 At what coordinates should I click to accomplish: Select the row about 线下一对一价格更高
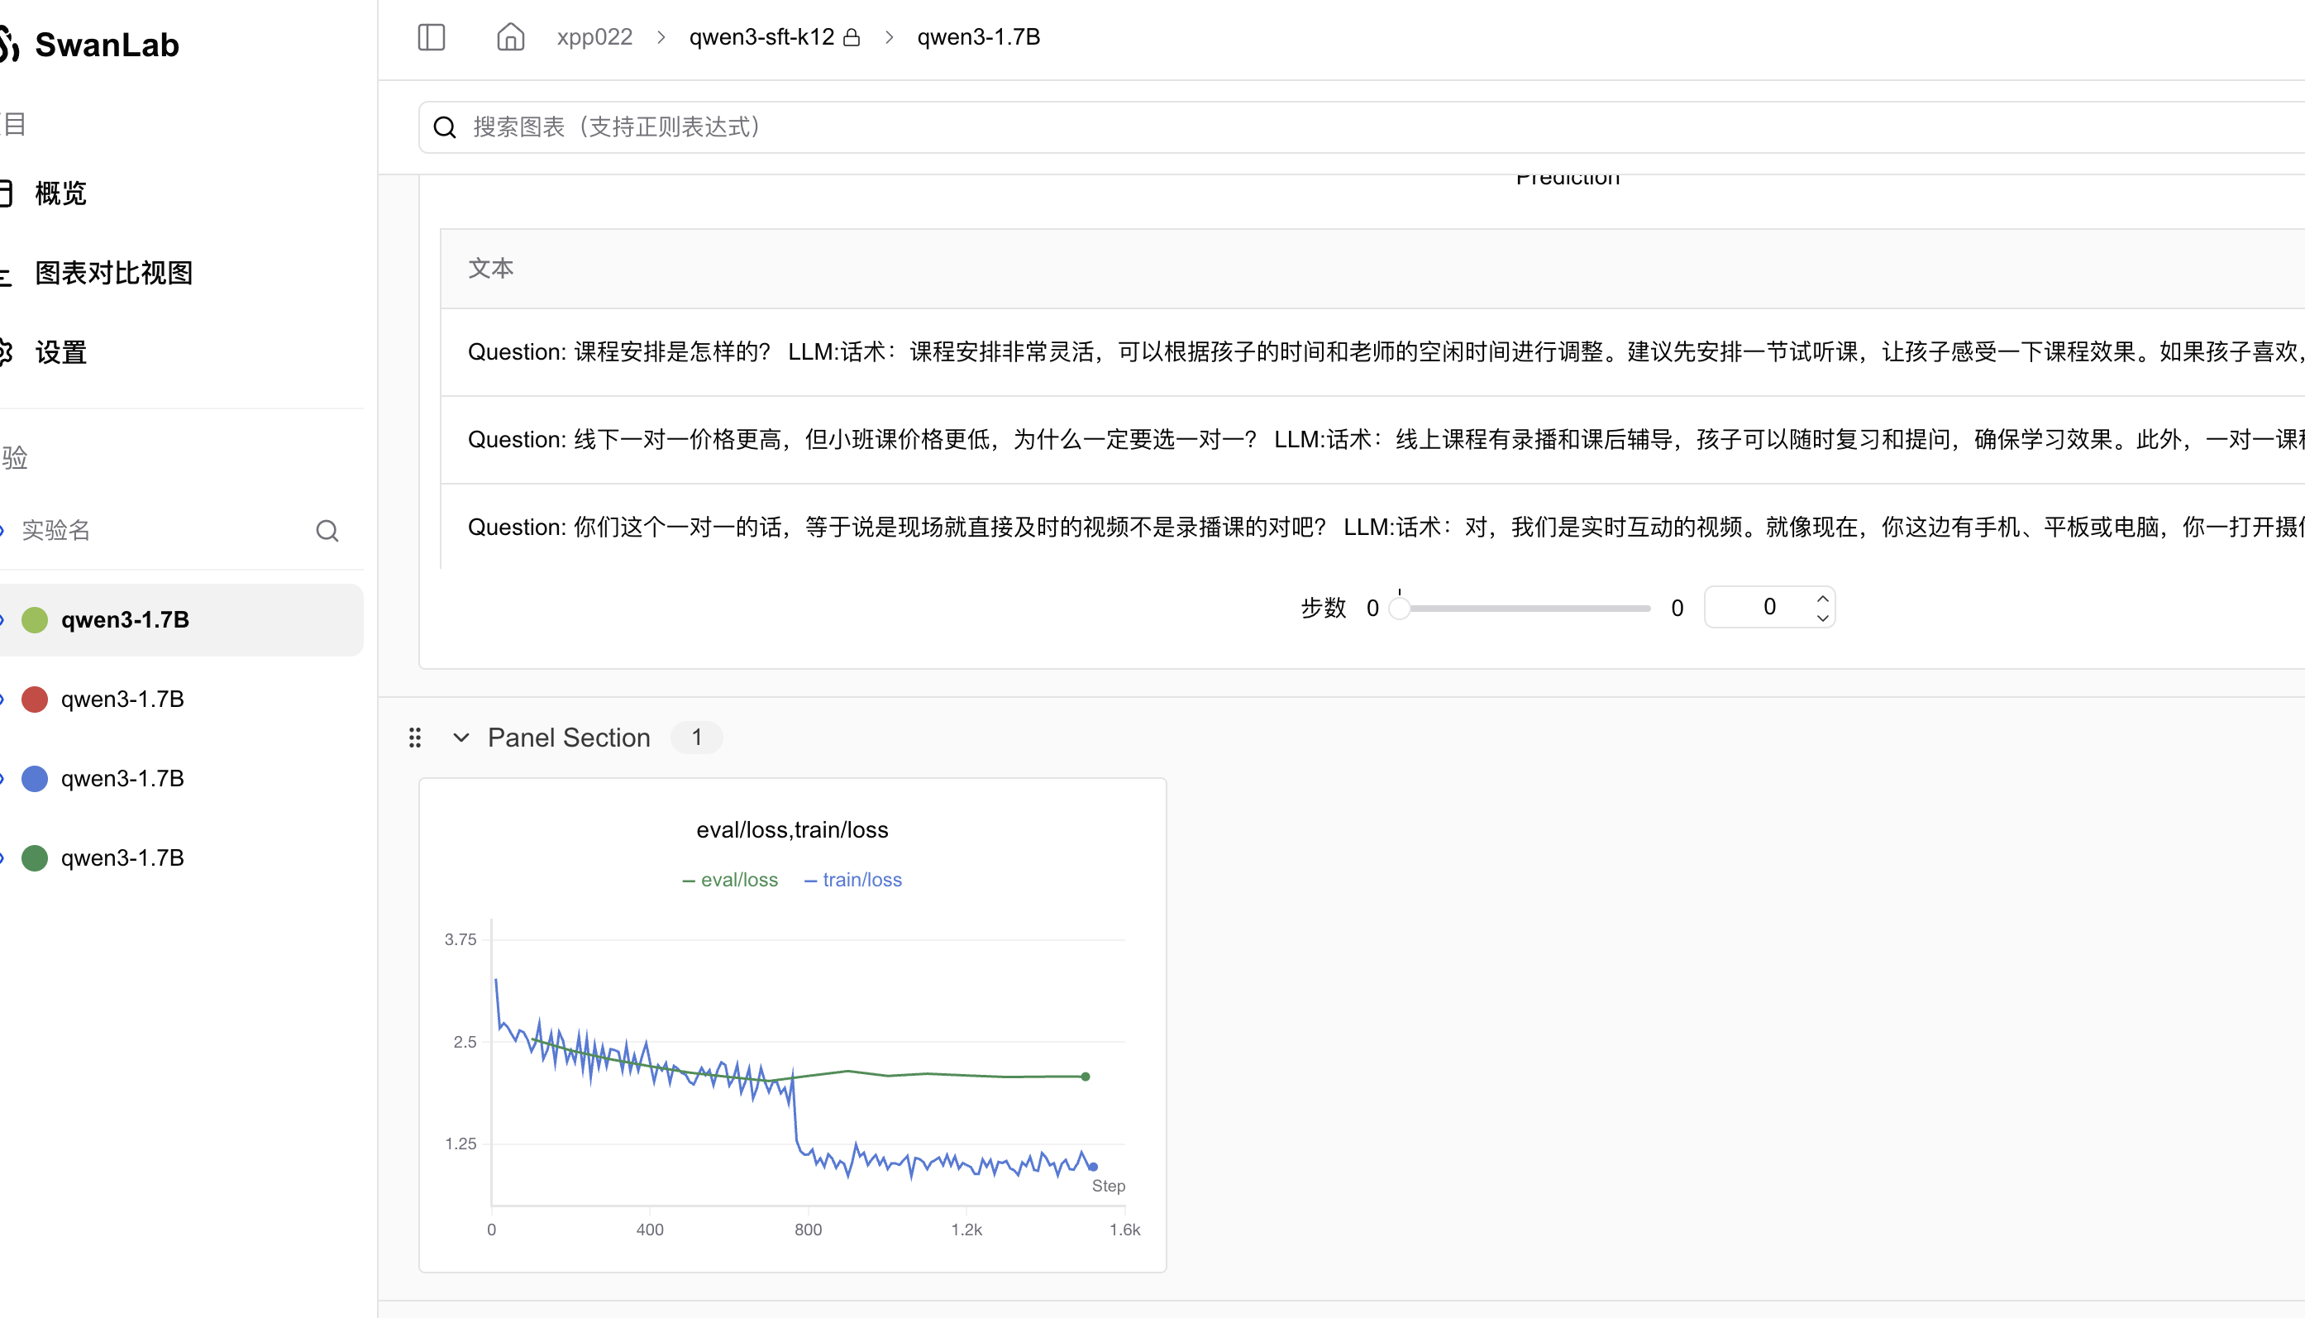[1373, 440]
